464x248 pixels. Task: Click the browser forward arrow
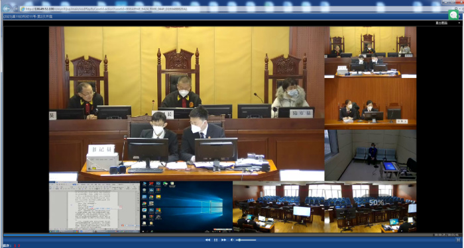[x=15, y=9]
